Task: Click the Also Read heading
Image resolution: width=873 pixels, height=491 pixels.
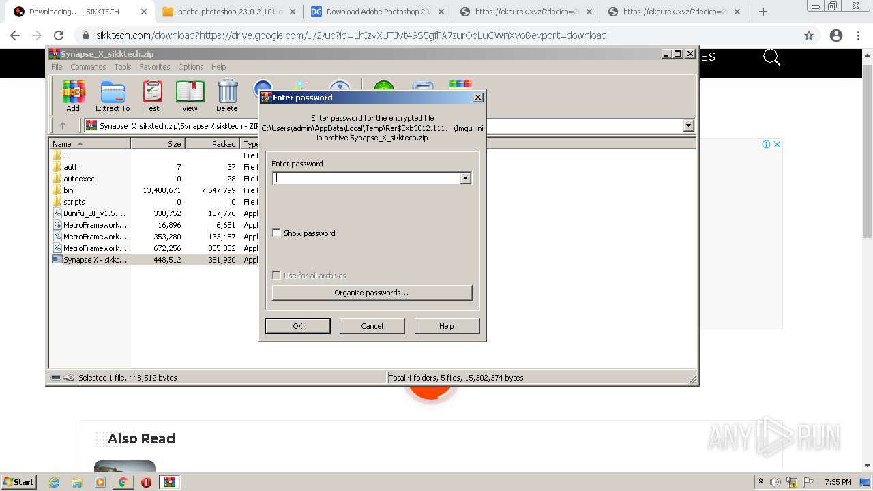Action: tap(141, 438)
